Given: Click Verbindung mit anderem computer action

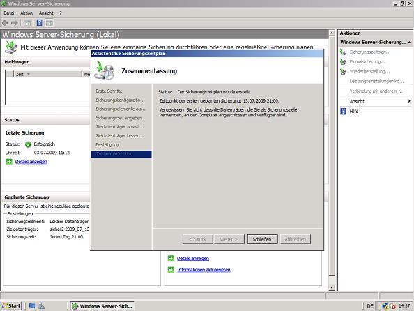Looking at the screenshot, I should (376, 91).
